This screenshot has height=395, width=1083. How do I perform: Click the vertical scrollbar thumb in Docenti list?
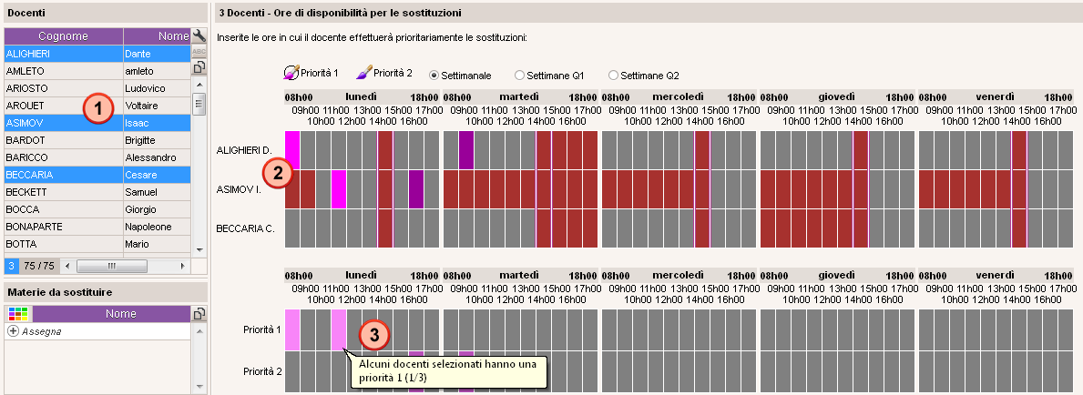coord(199,105)
